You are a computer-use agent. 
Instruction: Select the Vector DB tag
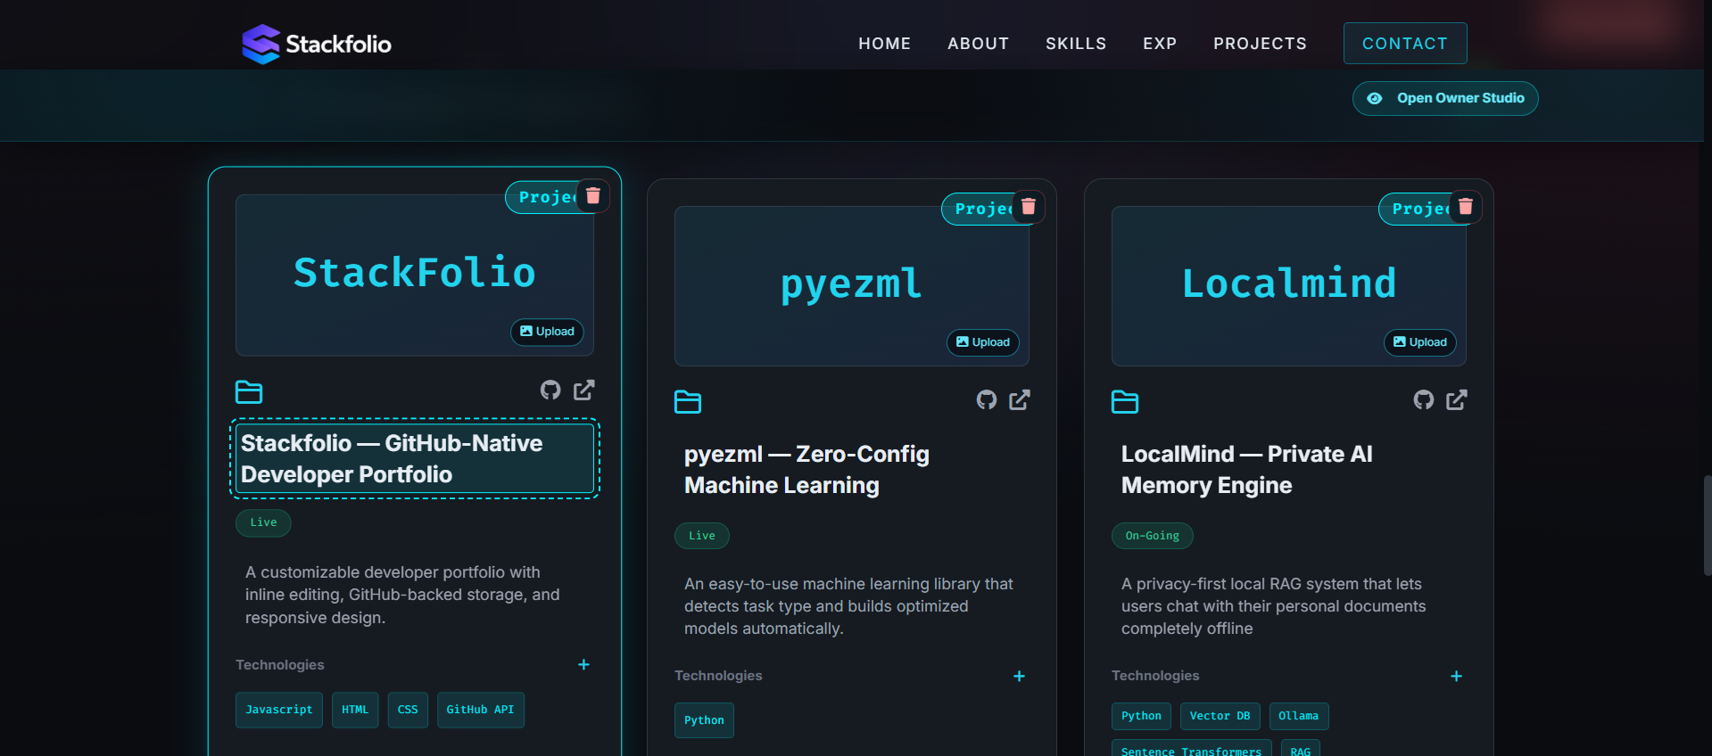tap(1220, 716)
